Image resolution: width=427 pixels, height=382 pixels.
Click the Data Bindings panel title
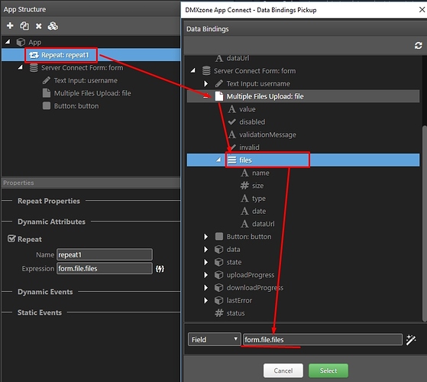[x=208, y=29]
